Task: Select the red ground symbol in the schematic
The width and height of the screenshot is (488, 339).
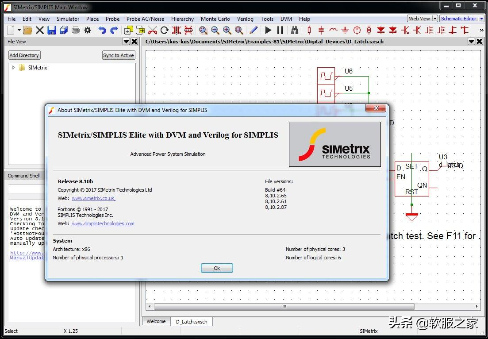Action: (411, 217)
